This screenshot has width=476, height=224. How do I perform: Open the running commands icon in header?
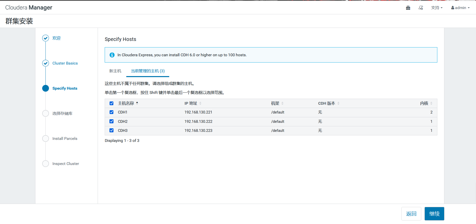[x=421, y=8]
